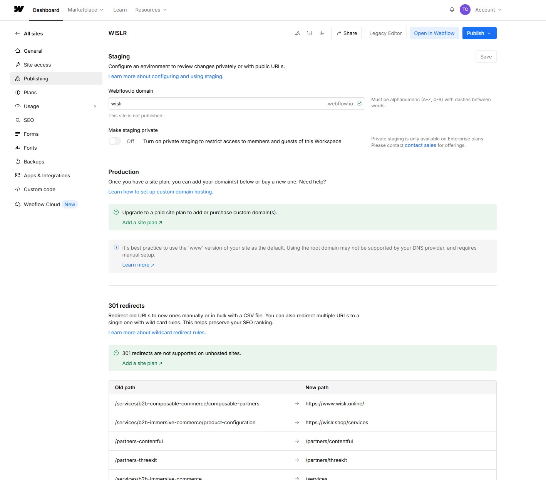
Task: Click the green checkmark beside the webflow.io domain
Action: [x=359, y=103]
